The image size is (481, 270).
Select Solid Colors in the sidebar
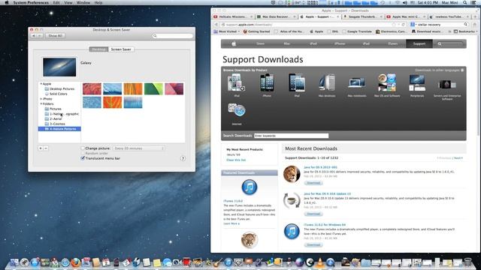[x=56, y=94]
